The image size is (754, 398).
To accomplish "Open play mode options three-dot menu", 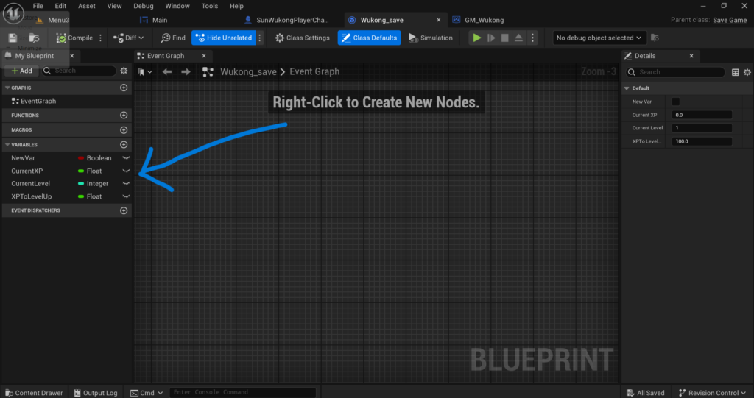I will coord(532,38).
